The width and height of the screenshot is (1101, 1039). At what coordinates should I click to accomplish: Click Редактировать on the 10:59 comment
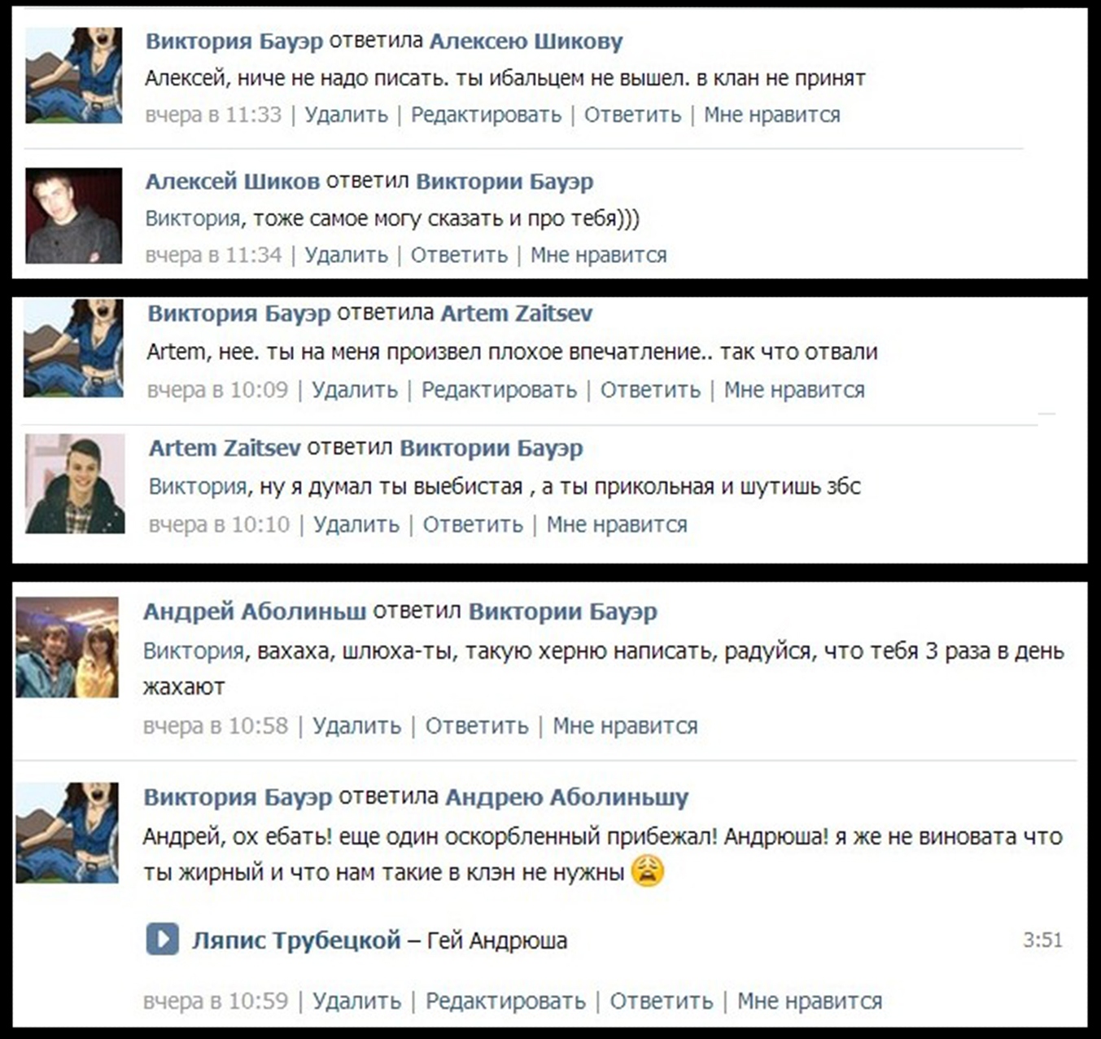click(505, 1001)
